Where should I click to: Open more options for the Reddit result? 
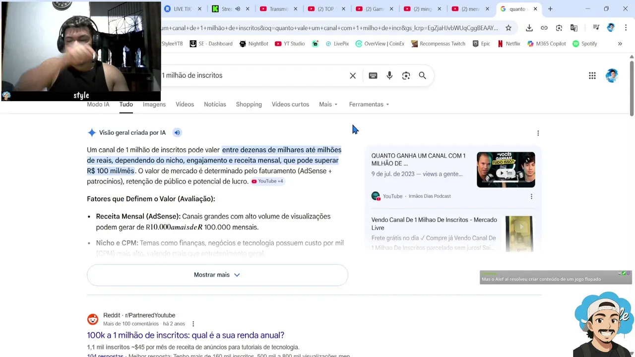193,324
